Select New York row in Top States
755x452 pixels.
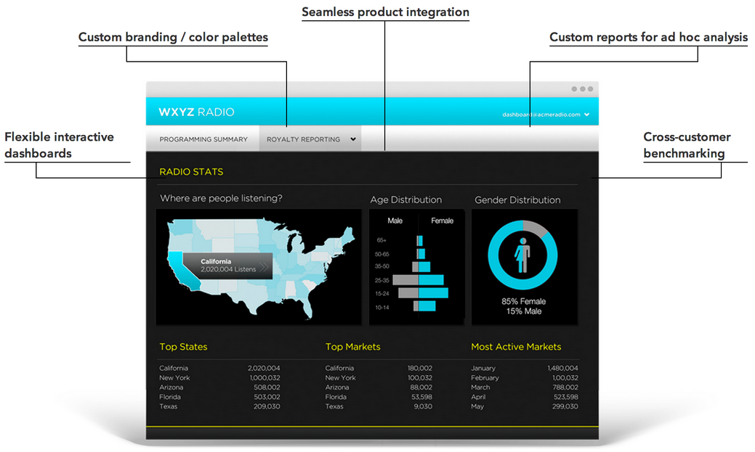tap(219, 378)
